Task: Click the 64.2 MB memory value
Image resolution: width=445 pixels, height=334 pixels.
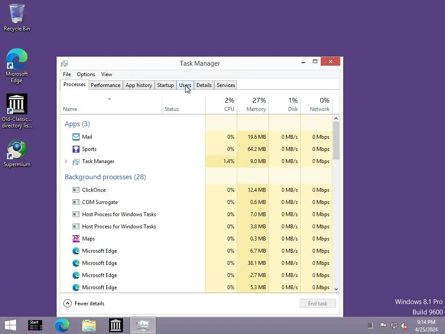Action: [x=256, y=149]
